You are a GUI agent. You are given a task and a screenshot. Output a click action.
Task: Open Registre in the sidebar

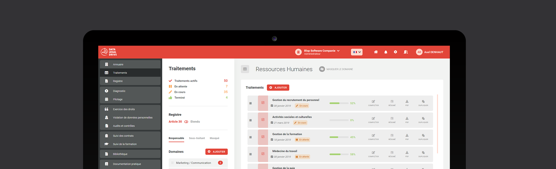pyautogui.click(x=118, y=81)
